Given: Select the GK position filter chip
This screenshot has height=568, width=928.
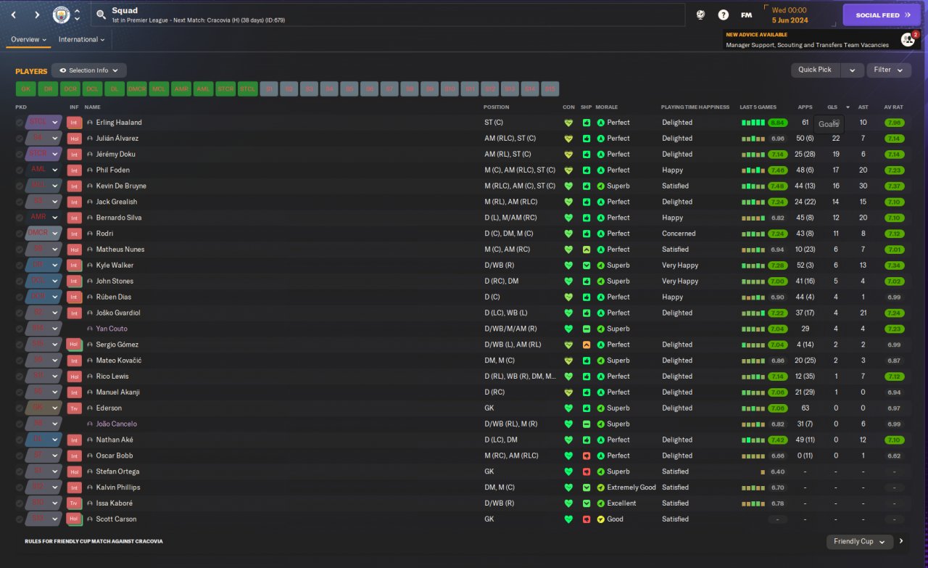Looking at the screenshot, I should click(x=25, y=89).
